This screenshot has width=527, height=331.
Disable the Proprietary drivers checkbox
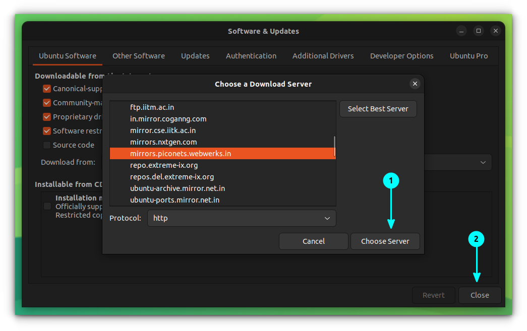point(47,117)
